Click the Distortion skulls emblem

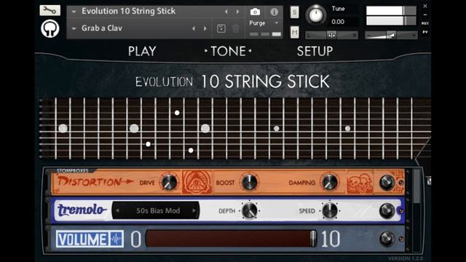click(x=360, y=183)
